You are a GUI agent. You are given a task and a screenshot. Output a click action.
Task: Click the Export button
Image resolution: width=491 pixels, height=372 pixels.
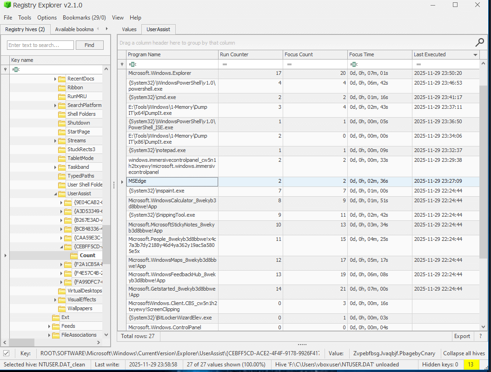[462, 336]
